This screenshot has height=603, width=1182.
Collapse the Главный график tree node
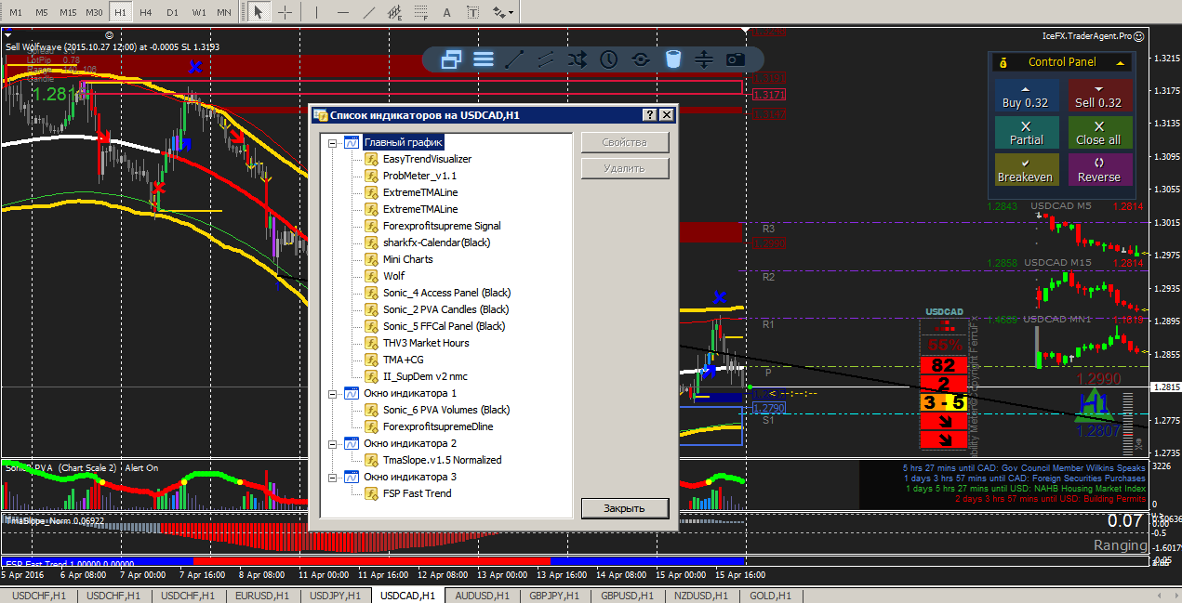coord(332,143)
